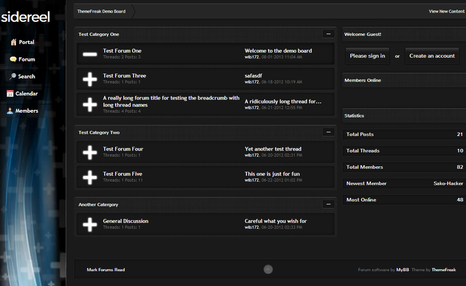Click plus icon beside the really long forum title
466x286 pixels.
pyautogui.click(x=90, y=104)
